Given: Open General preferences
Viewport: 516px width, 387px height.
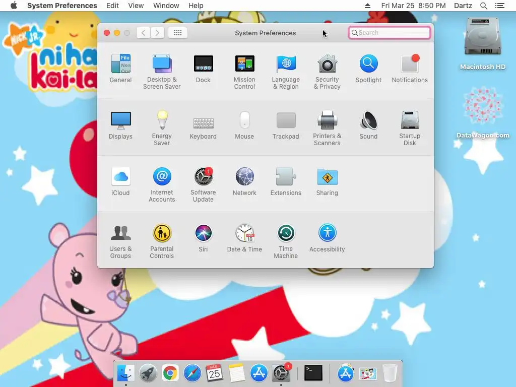Looking at the screenshot, I should coord(120,68).
